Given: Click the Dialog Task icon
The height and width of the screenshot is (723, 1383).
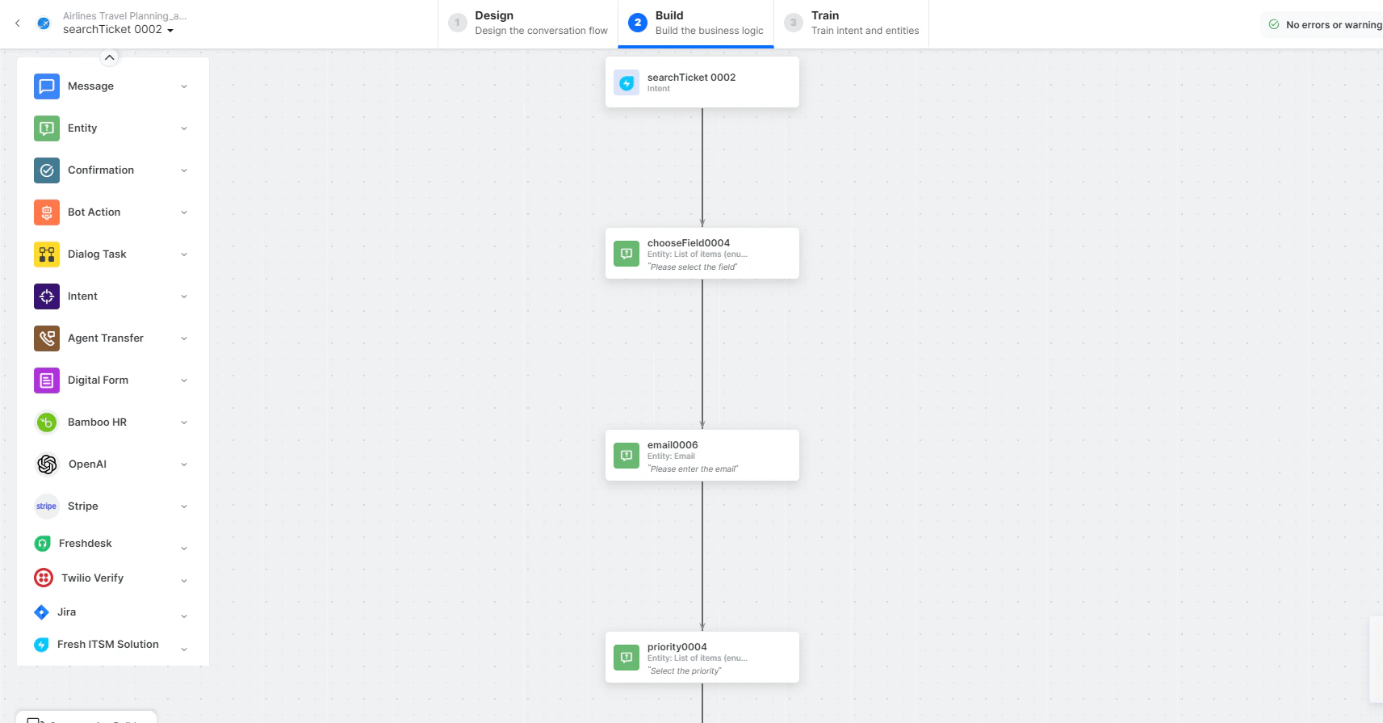Looking at the screenshot, I should coord(46,254).
